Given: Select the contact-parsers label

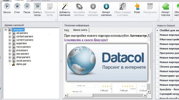Looking at the screenshot, I should [x=25, y=36].
